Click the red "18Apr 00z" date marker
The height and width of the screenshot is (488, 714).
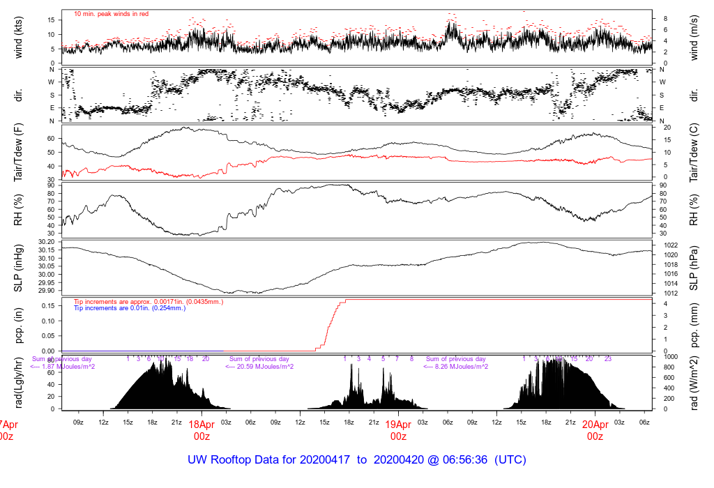coord(202,430)
